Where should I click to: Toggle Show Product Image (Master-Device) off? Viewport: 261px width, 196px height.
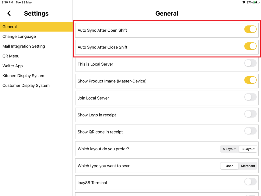coord(250,80)
